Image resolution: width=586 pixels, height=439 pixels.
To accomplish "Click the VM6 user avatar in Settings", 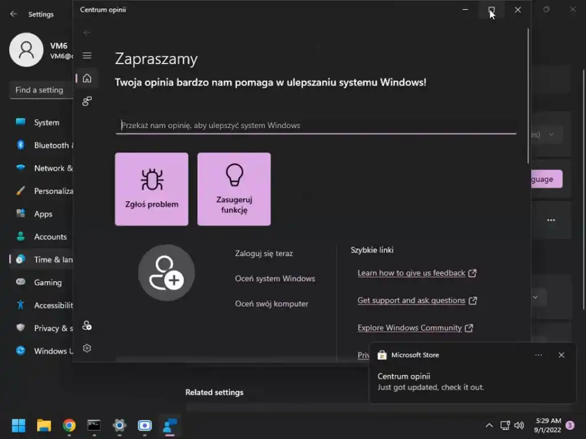I will pos(26,50).
